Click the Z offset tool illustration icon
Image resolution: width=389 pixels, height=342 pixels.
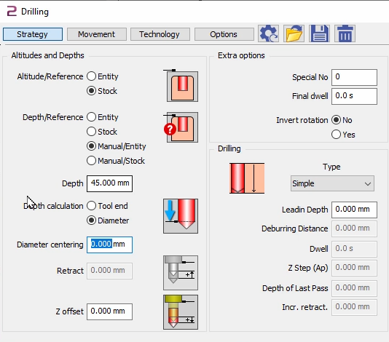[x=181, y=312]
